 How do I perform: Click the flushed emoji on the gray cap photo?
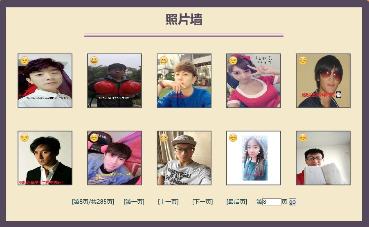[x=164, y=138]
